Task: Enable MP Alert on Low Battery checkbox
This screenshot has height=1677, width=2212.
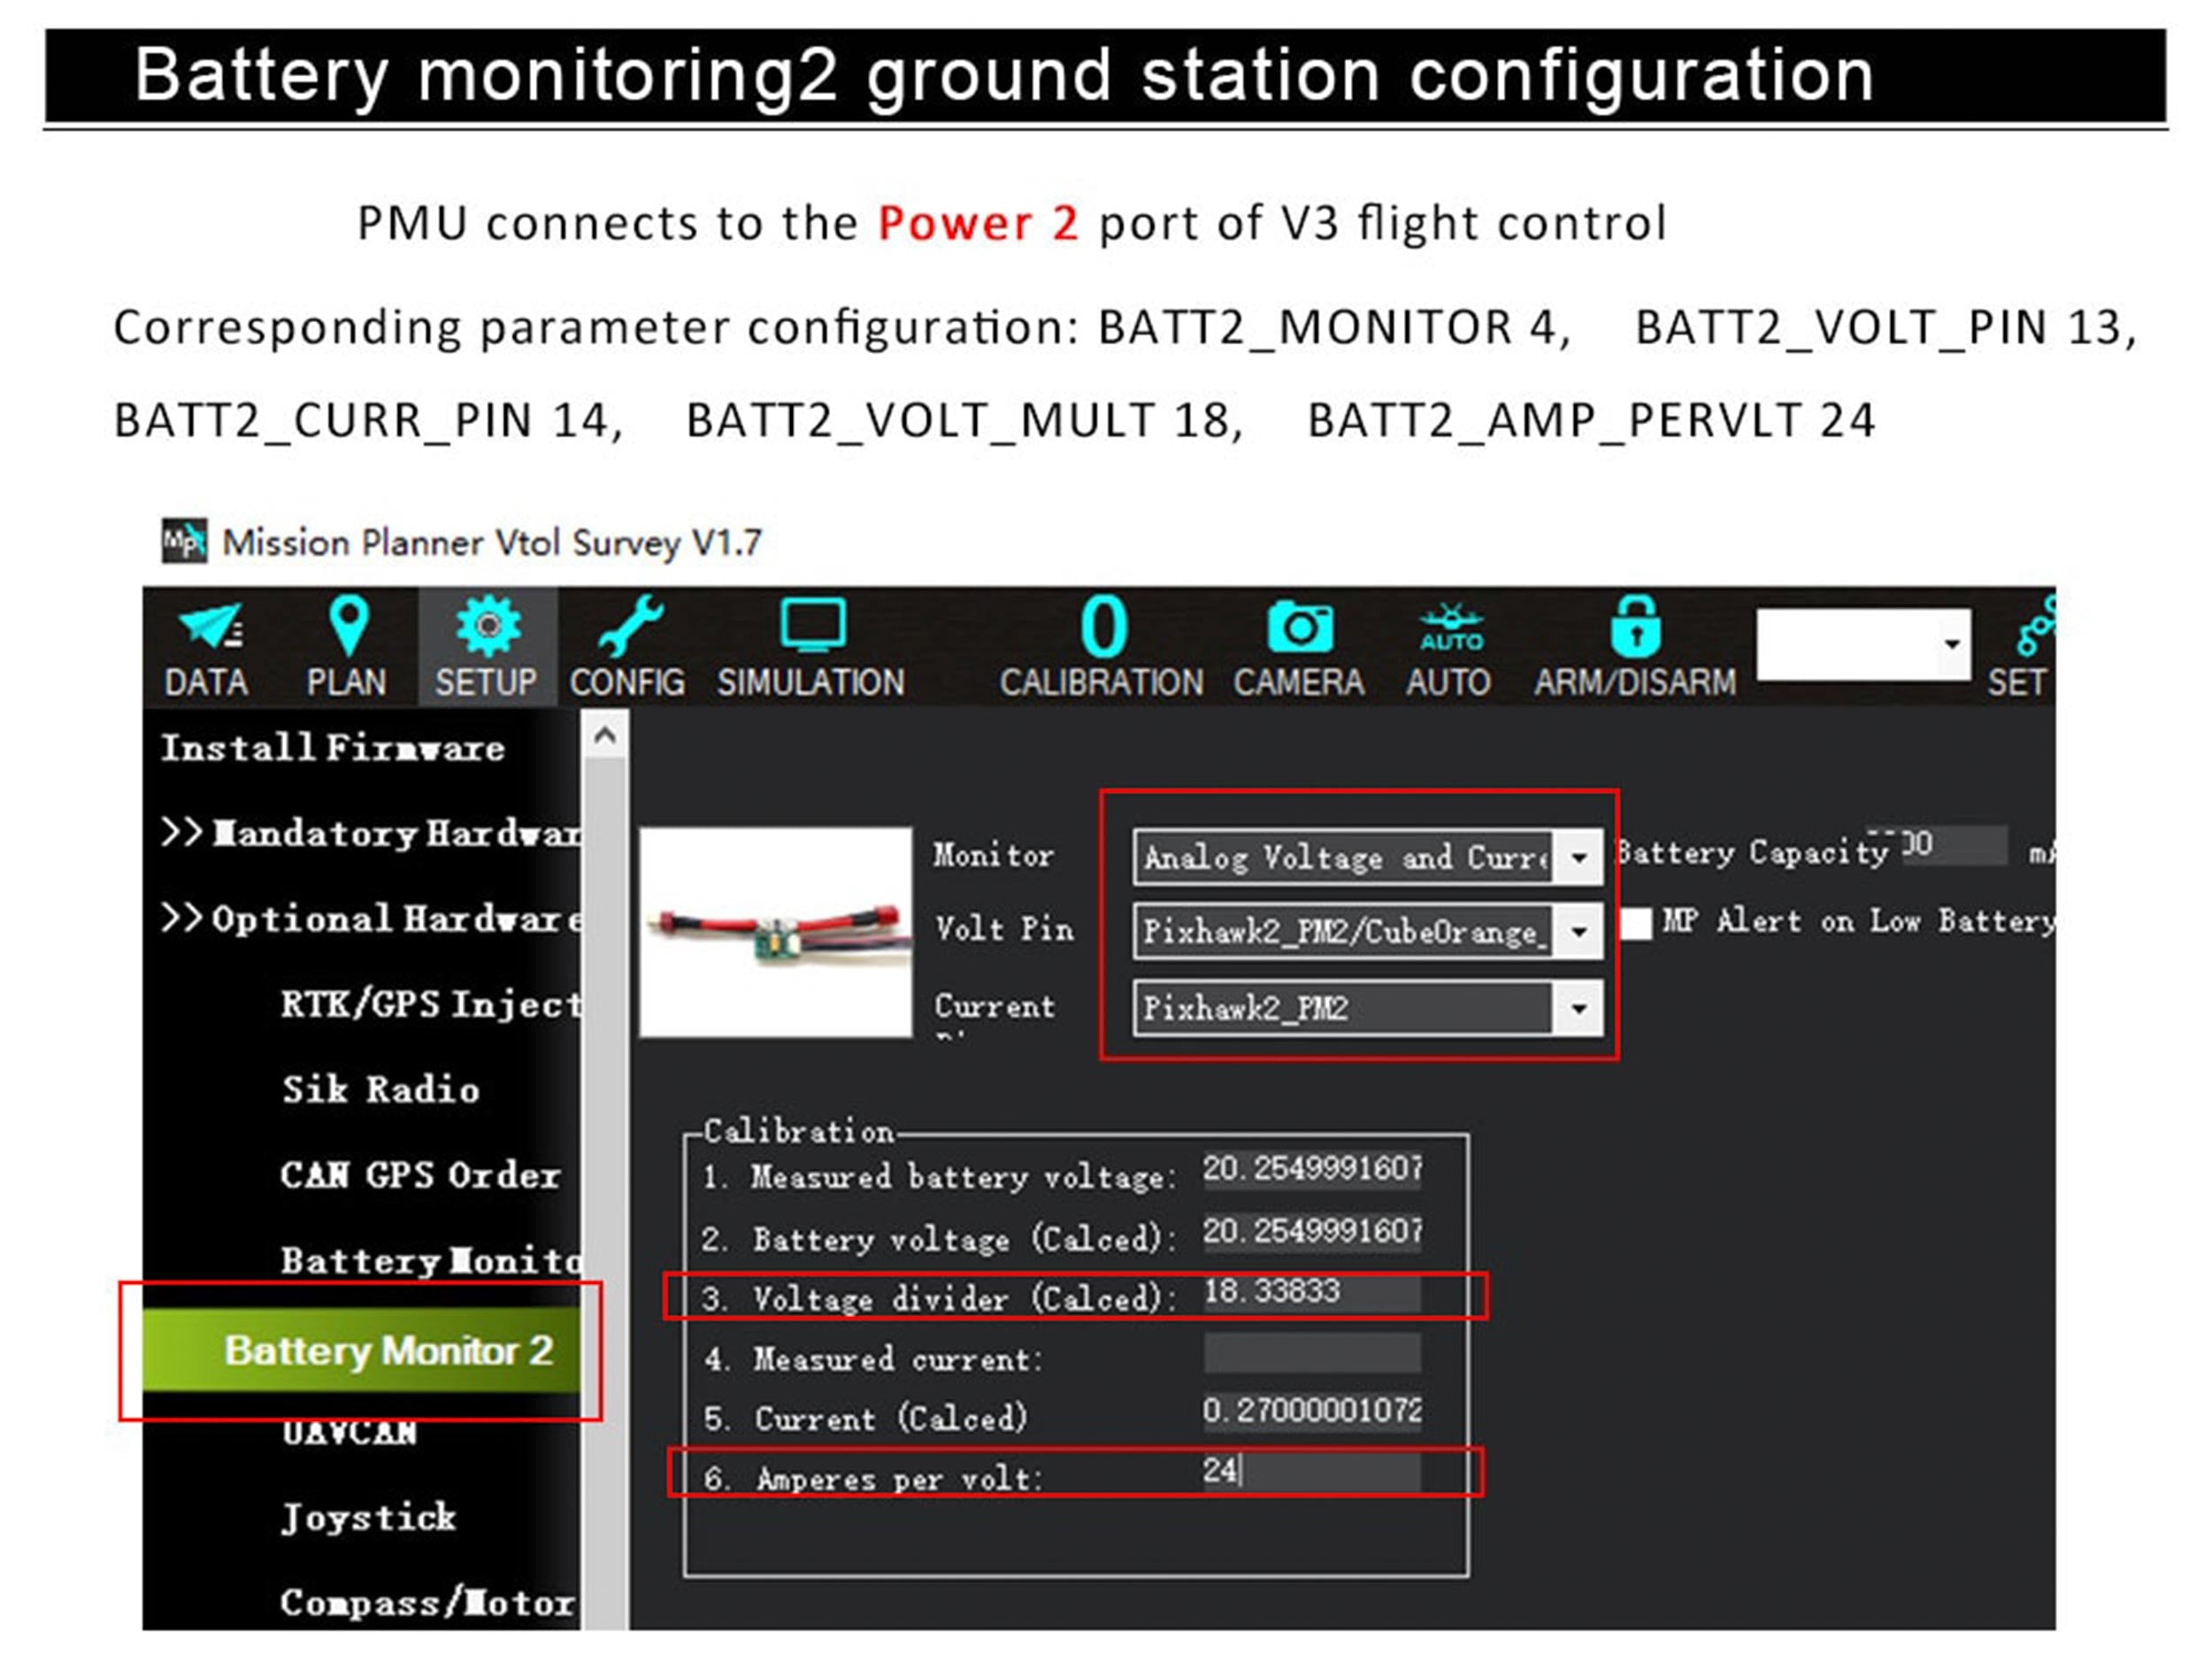Action: [x=1636, y=922]
